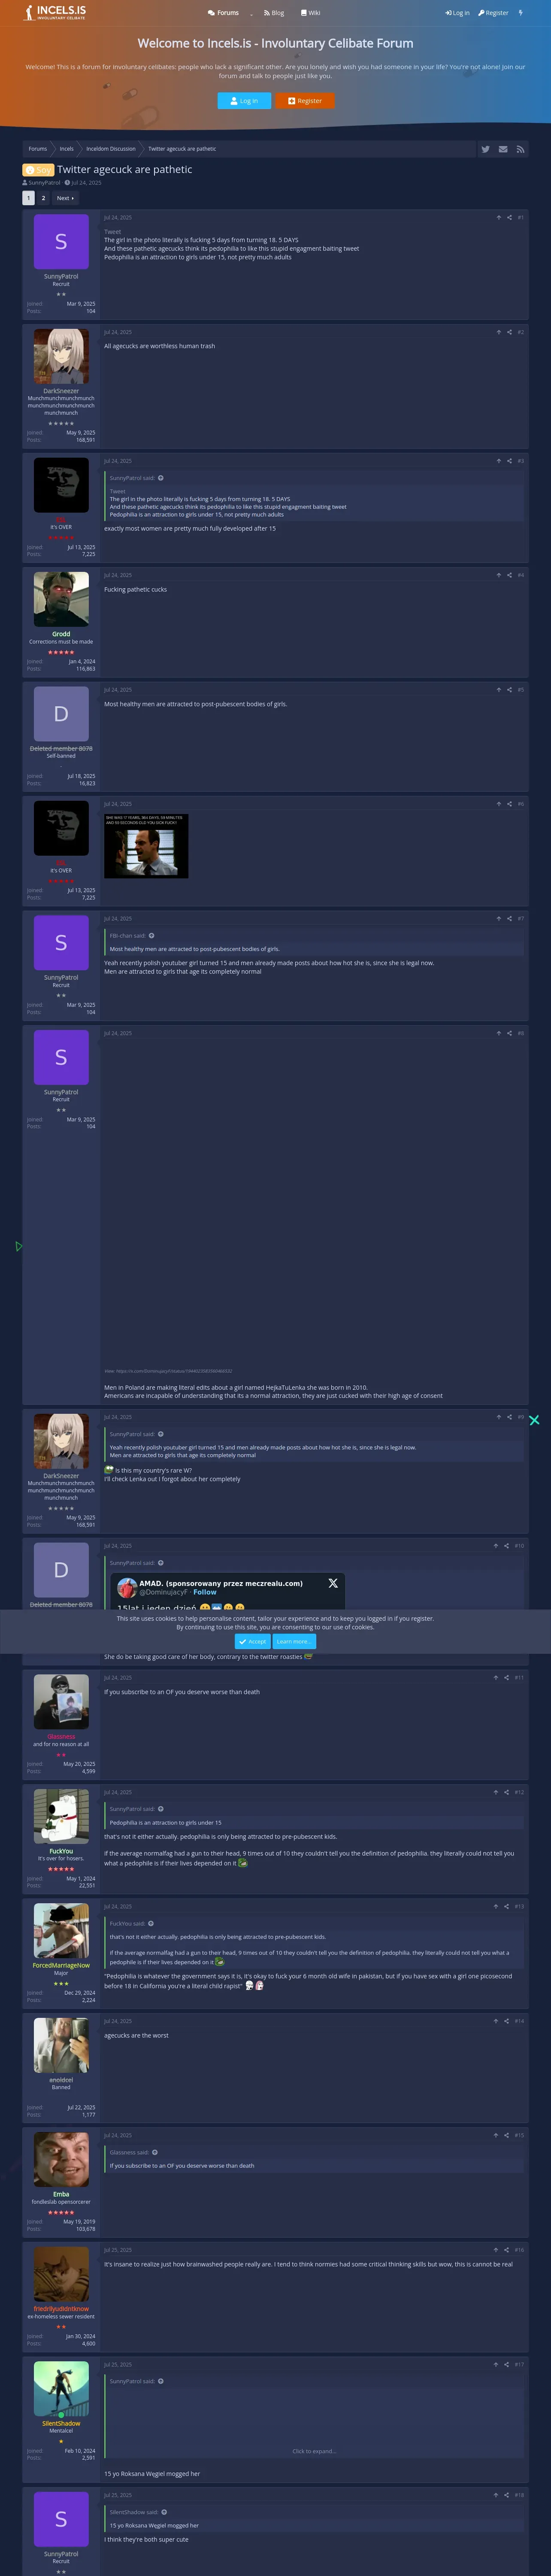Click share icon on post #8
Viewport: 551px width, 2576px height.
click(509, 1033)
